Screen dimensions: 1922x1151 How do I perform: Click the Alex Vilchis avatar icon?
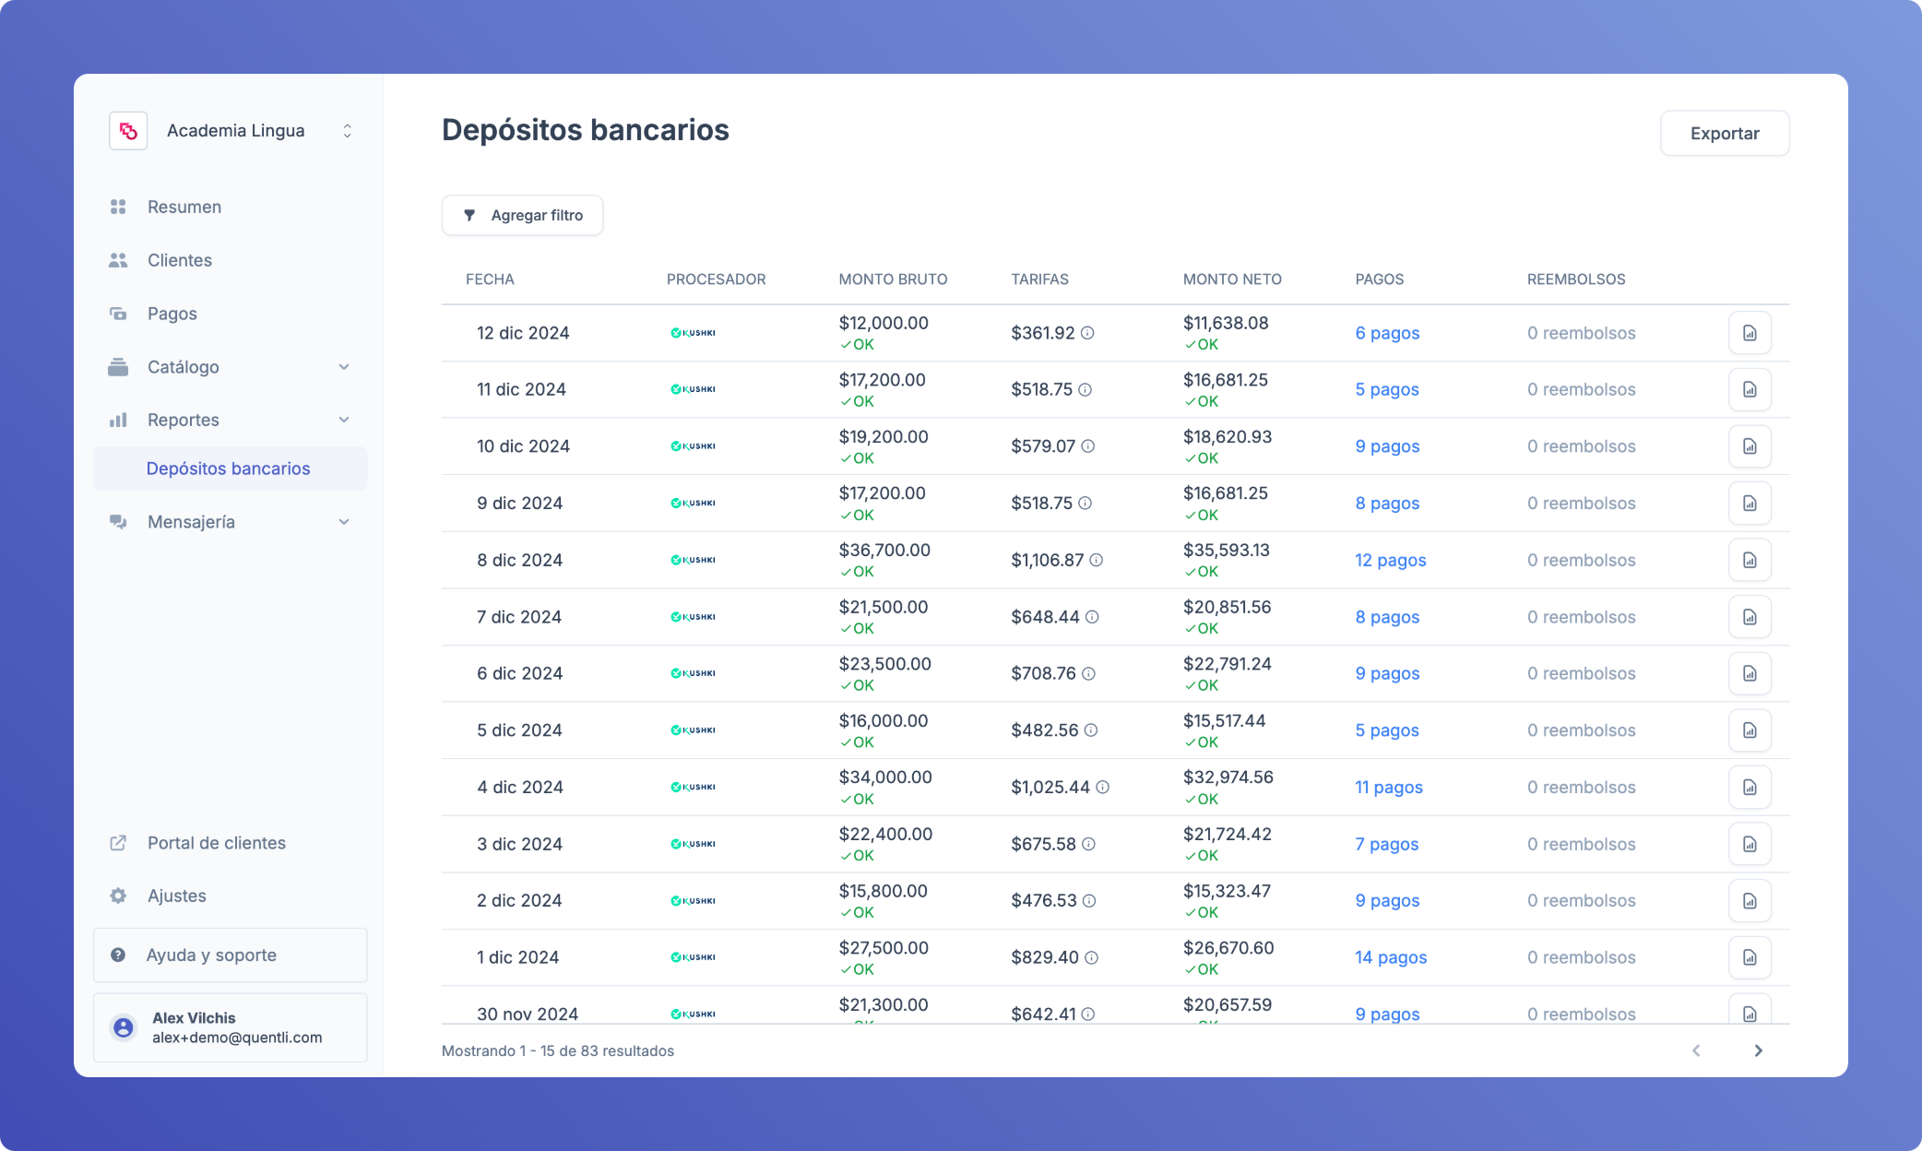pyautogui.click(x=123, y=1027)
